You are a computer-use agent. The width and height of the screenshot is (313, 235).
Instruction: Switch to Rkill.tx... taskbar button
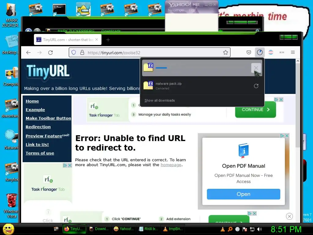tap(149, 229)
